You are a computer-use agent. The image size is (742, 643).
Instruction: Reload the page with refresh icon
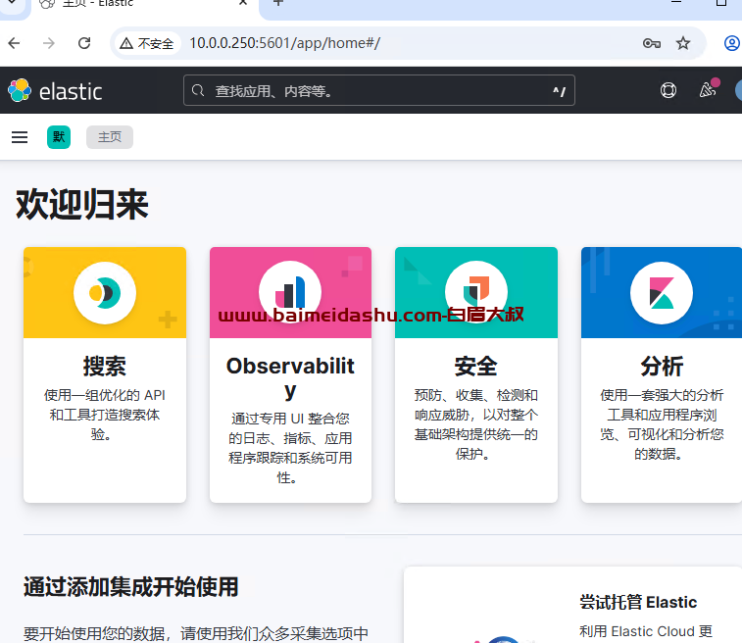84,43
